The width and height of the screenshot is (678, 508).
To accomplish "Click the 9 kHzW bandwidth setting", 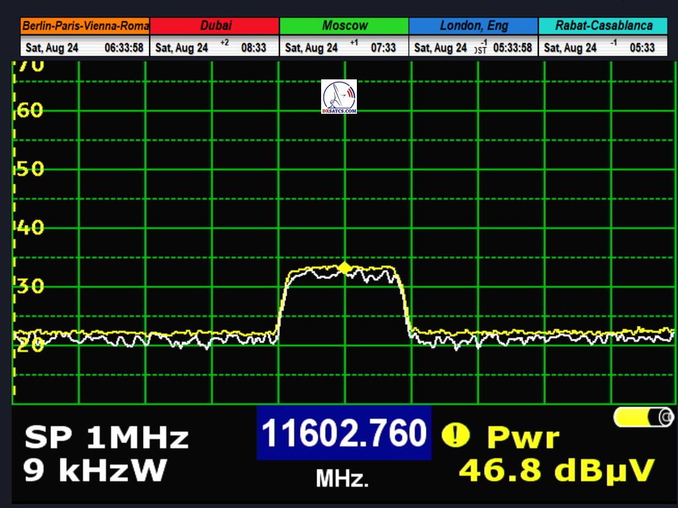I will (95, 470).
